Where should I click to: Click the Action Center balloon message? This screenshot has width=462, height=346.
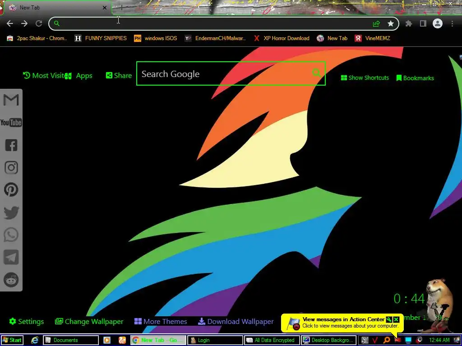pos(342,323)
